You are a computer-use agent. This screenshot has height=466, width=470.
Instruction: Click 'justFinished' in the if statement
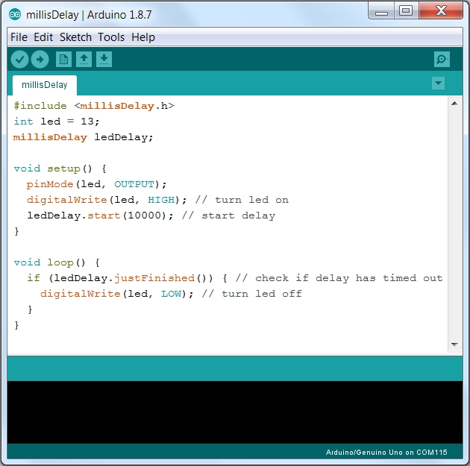click(x=154, y=278)
